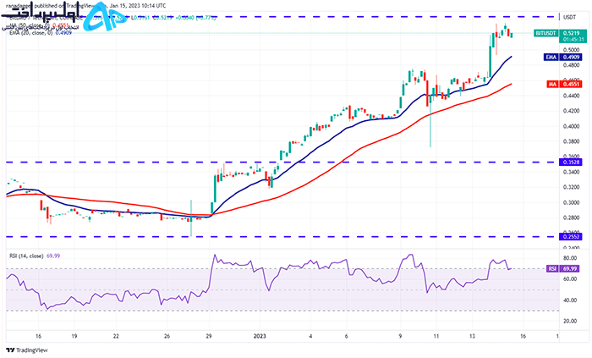Click the countdown timer 01:45:31
Viewport: 592px width, 358px height.
pos(573,40)
